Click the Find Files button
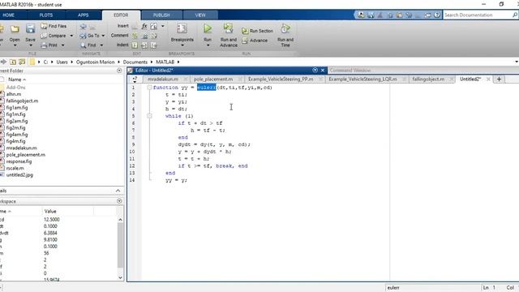The width and height of the screenshot is (519, 292). tap(54, 26)
